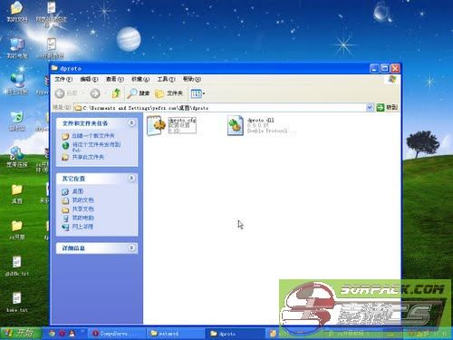This screenshot has width=453, height=340.
Task: Click the Go (转到) button
Action: tap(387, 107)
